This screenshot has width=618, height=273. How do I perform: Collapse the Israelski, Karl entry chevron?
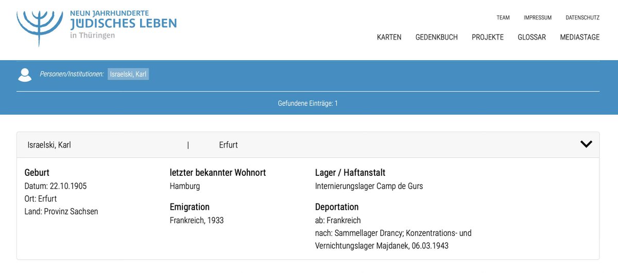(586, 144)
